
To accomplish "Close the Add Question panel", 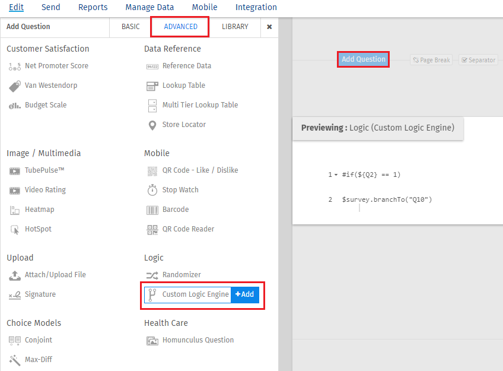I will pyautogui.click(x=269, y=27).
